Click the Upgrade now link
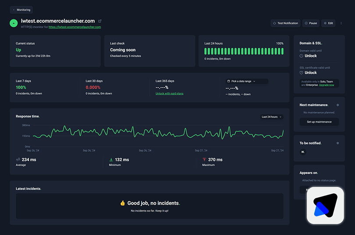This screenshot has height=235, width=355. point(327,85)
